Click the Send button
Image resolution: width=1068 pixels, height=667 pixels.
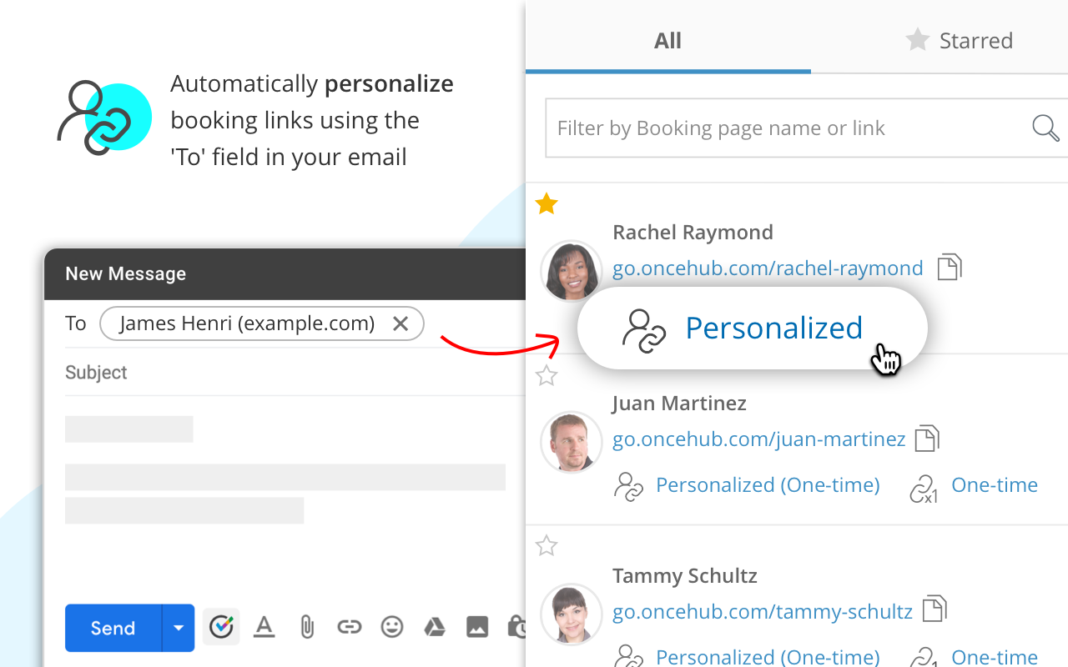click(x=111, y=628)
